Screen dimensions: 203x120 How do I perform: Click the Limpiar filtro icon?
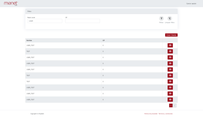click(x=169, y=19)
